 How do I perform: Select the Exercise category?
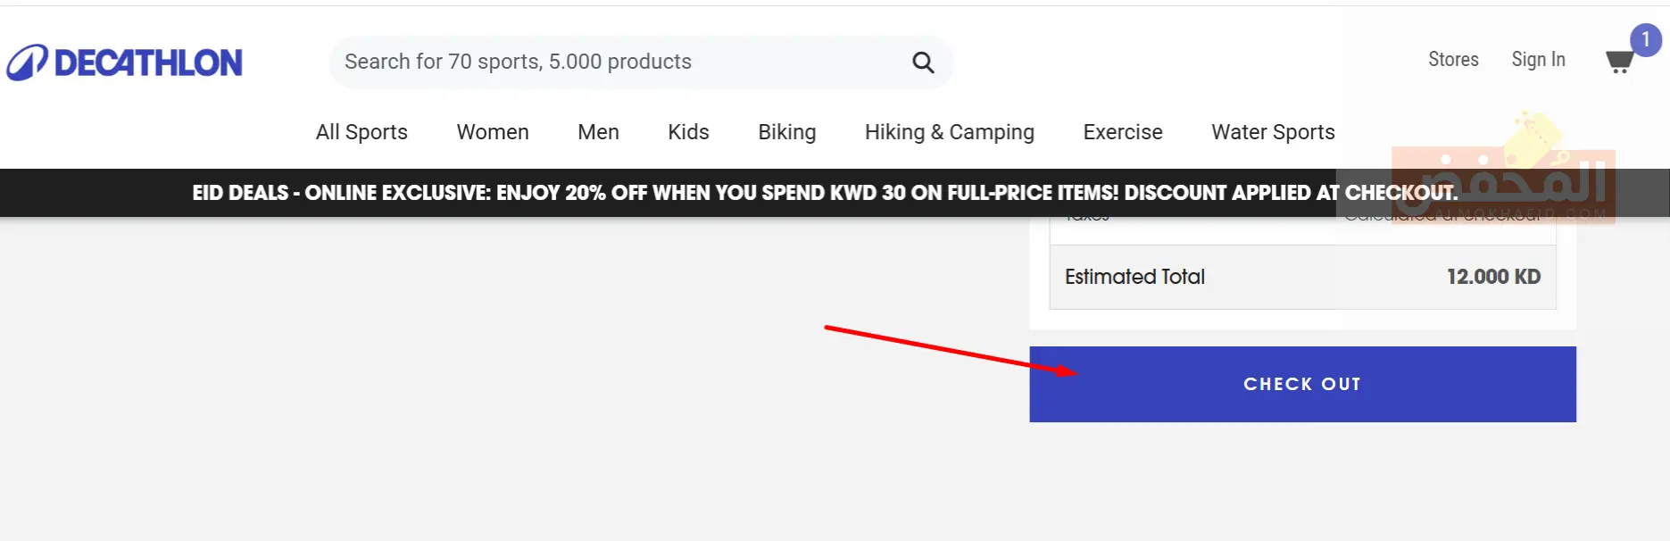(x=1122, y=132)
